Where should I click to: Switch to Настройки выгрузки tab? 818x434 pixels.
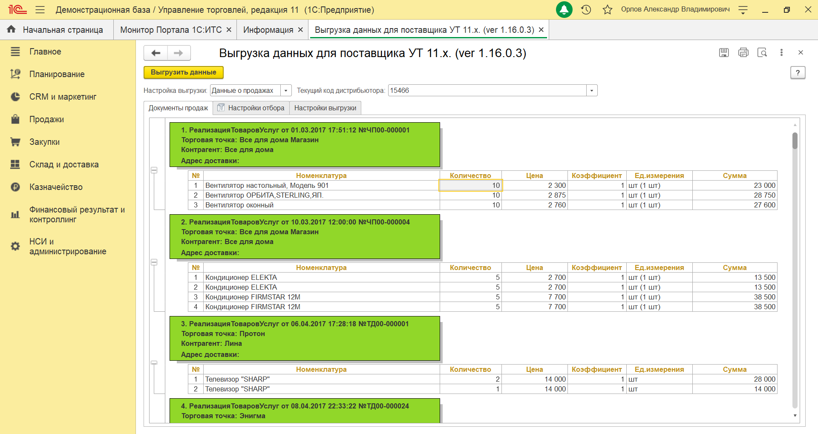tap(325, 108)
